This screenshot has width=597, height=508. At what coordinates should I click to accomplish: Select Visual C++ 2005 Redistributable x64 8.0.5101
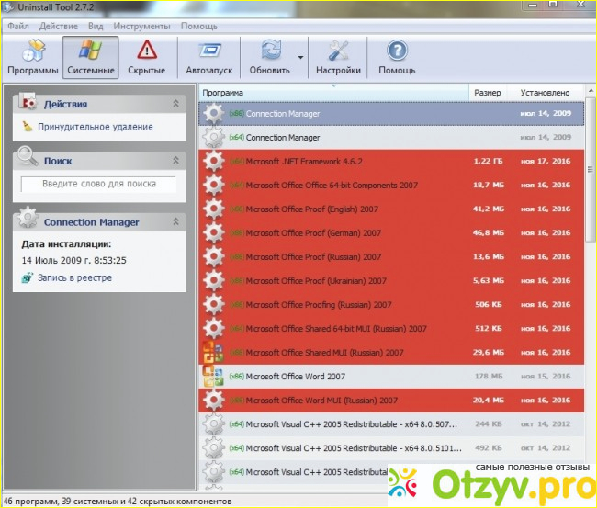(391, 448)
